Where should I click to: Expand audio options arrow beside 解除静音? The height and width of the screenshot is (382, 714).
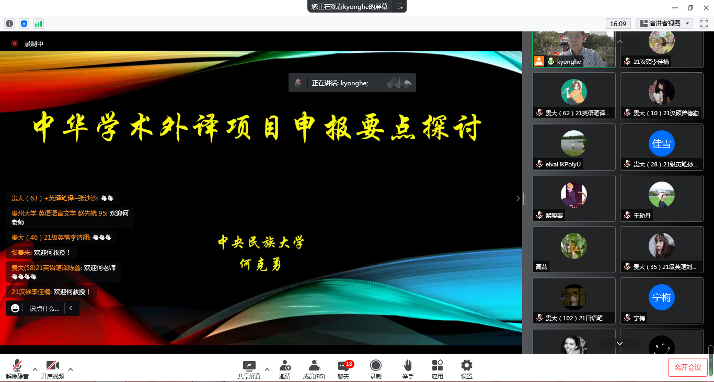click(35, 369)
